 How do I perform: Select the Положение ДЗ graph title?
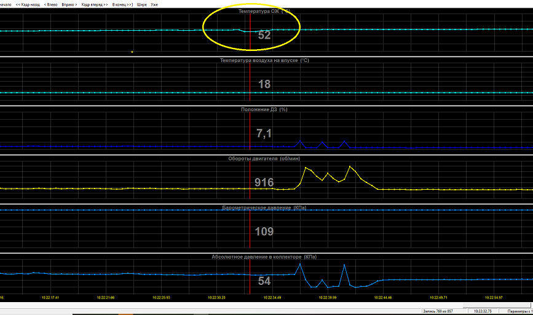click(264, 109)
